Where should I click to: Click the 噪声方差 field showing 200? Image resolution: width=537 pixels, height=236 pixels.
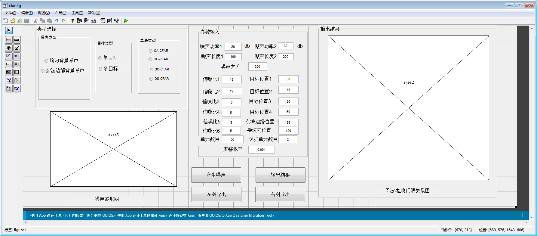[x=257, y=67]
